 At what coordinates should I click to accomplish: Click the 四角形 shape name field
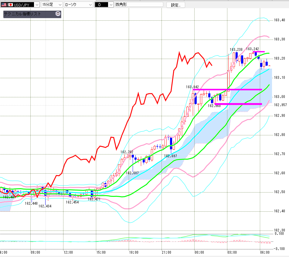tap(139, 5)
